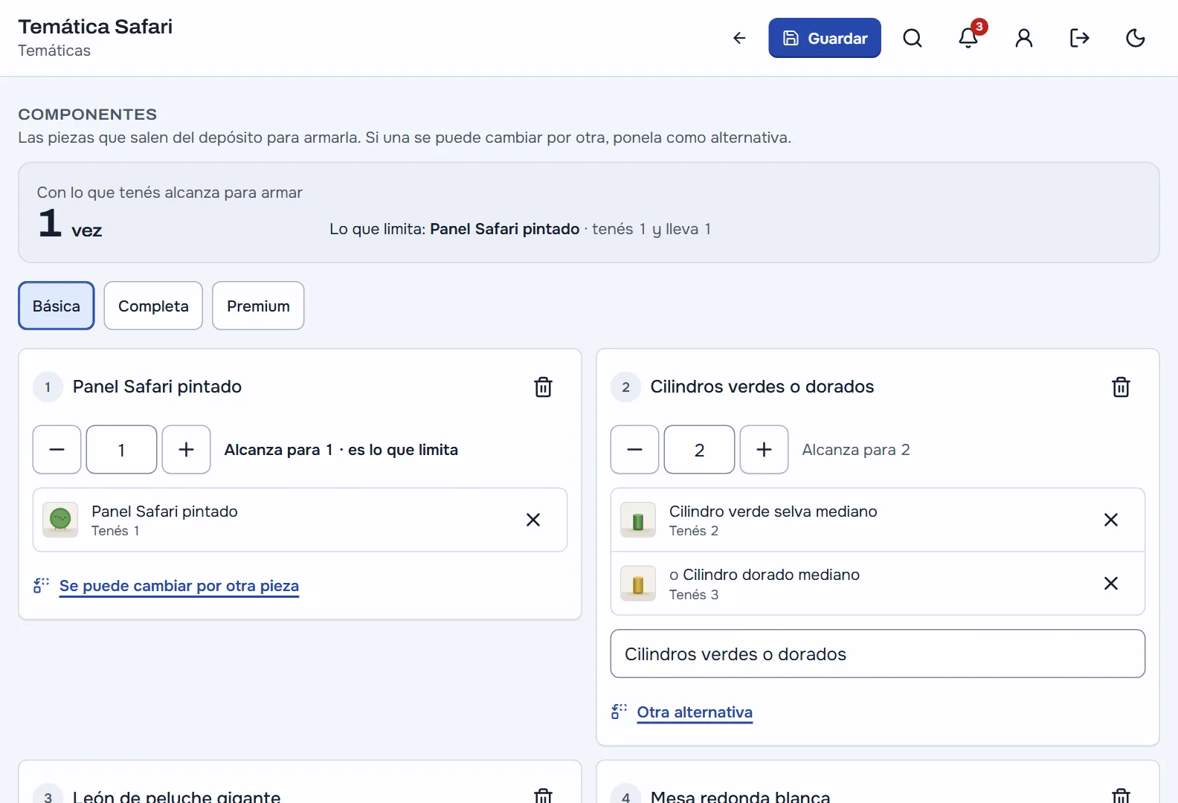This screenshot has height=803, width=1178.
Task: Go back with the left arrow icon
Action: [x=739, y=38]
